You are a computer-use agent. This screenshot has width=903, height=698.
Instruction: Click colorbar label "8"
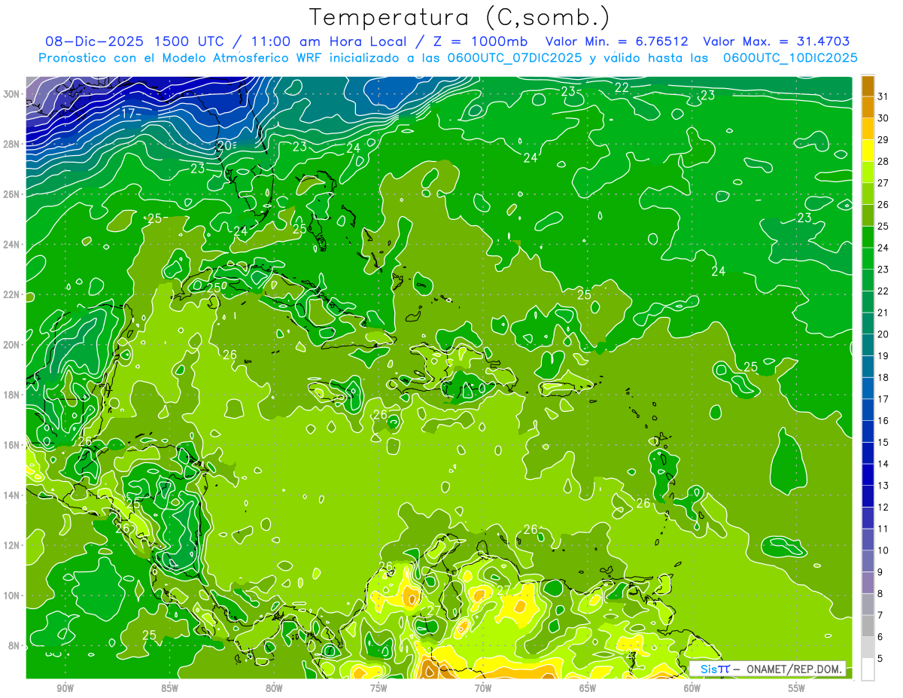coord(880,593)
